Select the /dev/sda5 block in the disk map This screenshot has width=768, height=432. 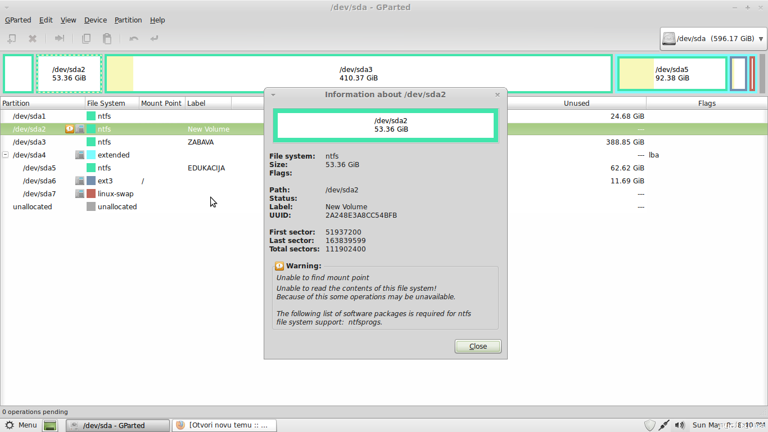coord(672,74)
